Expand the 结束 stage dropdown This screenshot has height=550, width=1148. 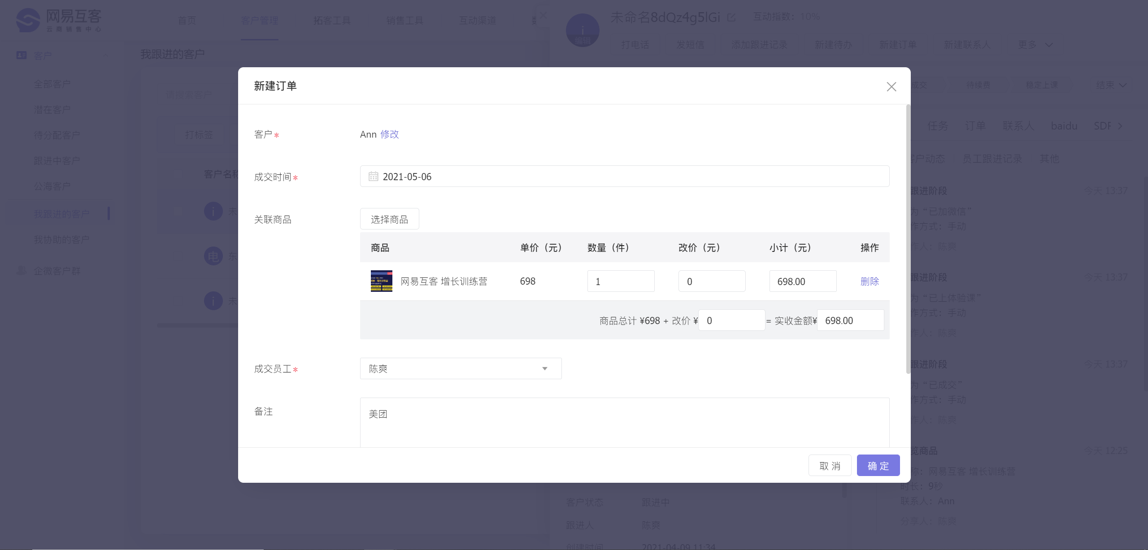coord(1111,85)
